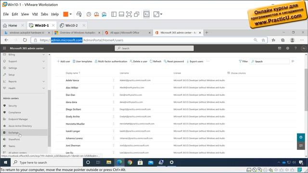308x173 pixels.
Task: Open the Security admin center
Action: [x=13, y=106]
